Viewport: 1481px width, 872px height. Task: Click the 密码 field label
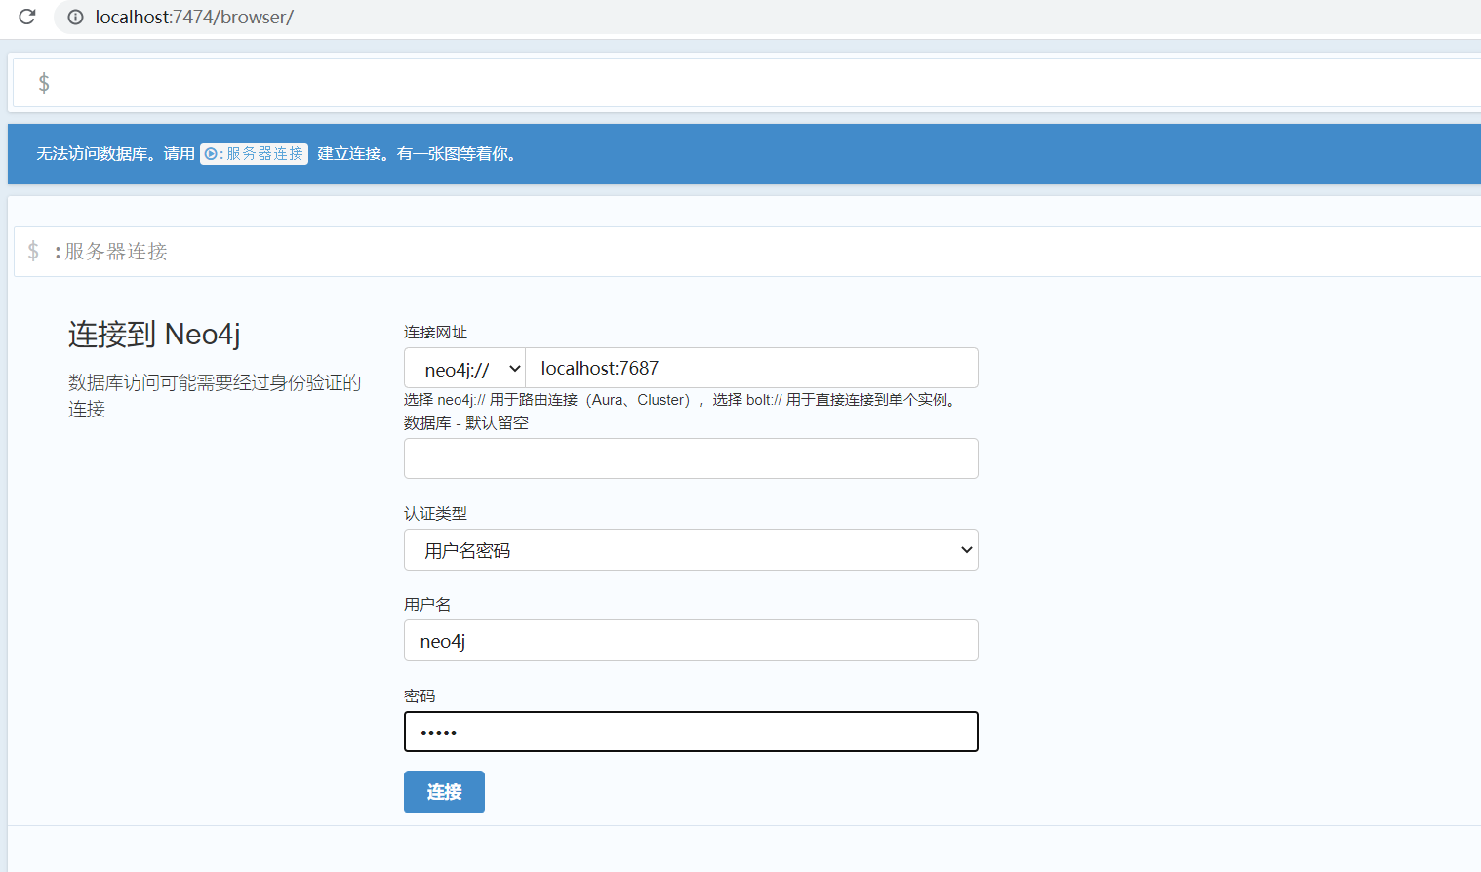pos(420,696)
